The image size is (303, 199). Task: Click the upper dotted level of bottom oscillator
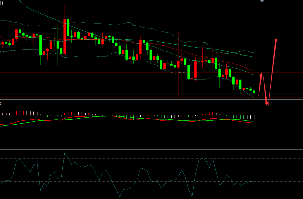[x=152, y=159]
